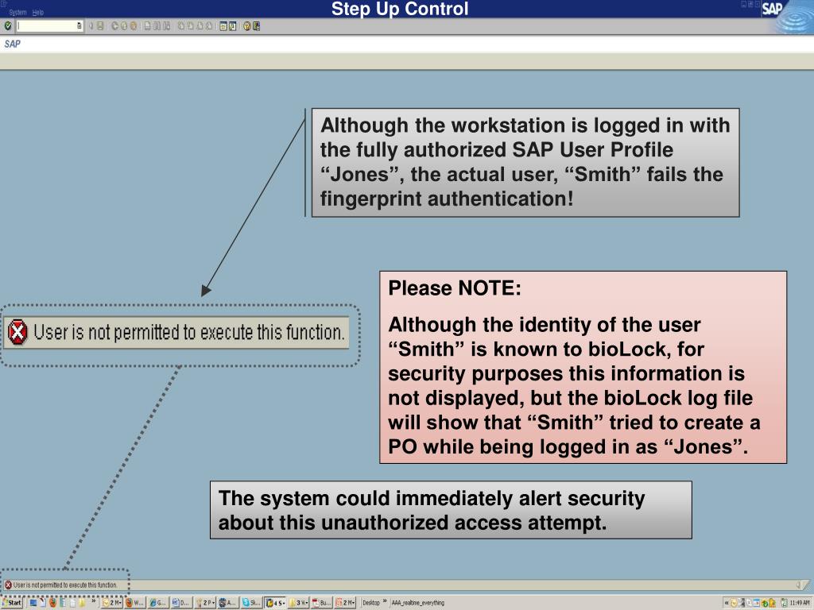Click the green Back arrow icon
This screenshot has height=610, width=814.
[114, 25]
